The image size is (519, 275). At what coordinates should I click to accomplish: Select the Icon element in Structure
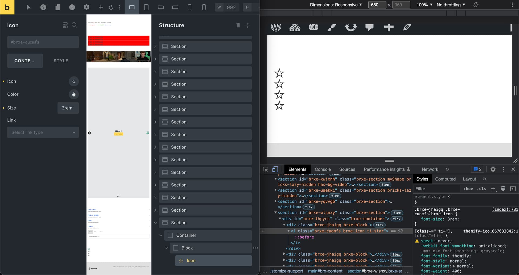tap(214, 261)
